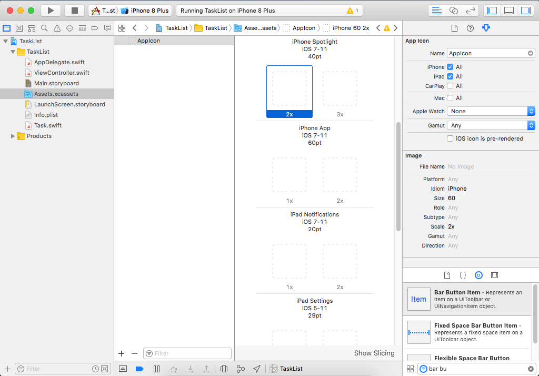This screenshot has height=376, width=539.
Task: Add a new asset with the plus button
Action: [121, 353]
